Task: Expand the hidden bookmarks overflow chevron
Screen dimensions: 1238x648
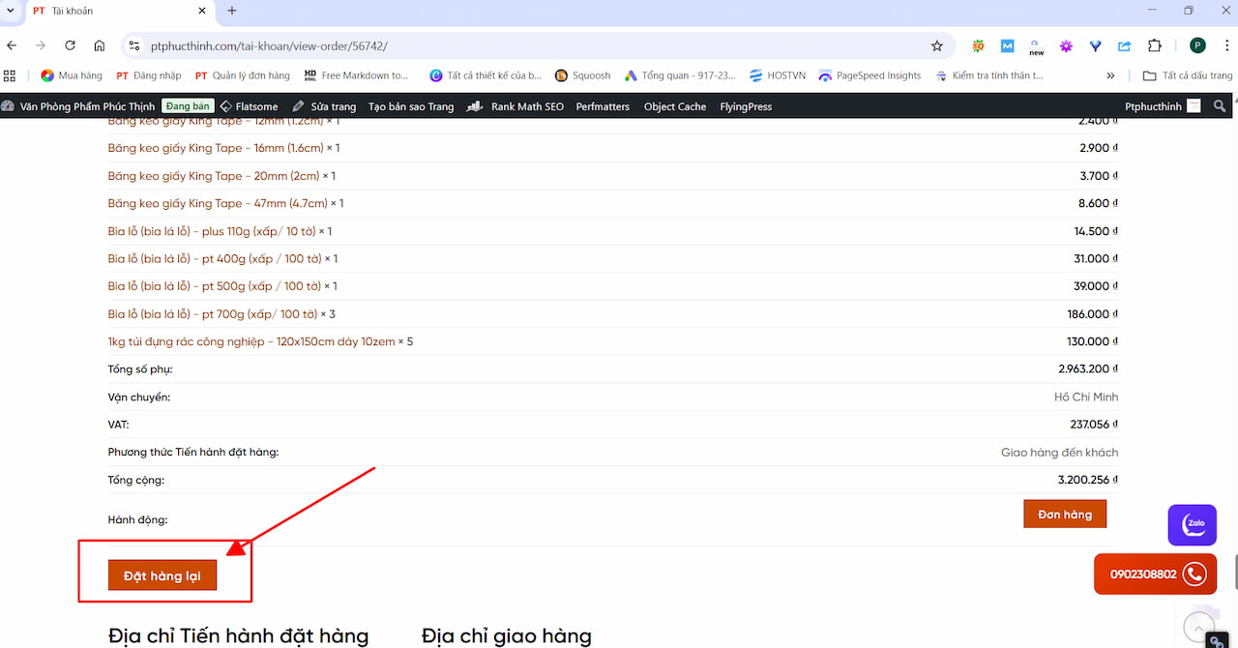Action: [x=1110, y=75]
